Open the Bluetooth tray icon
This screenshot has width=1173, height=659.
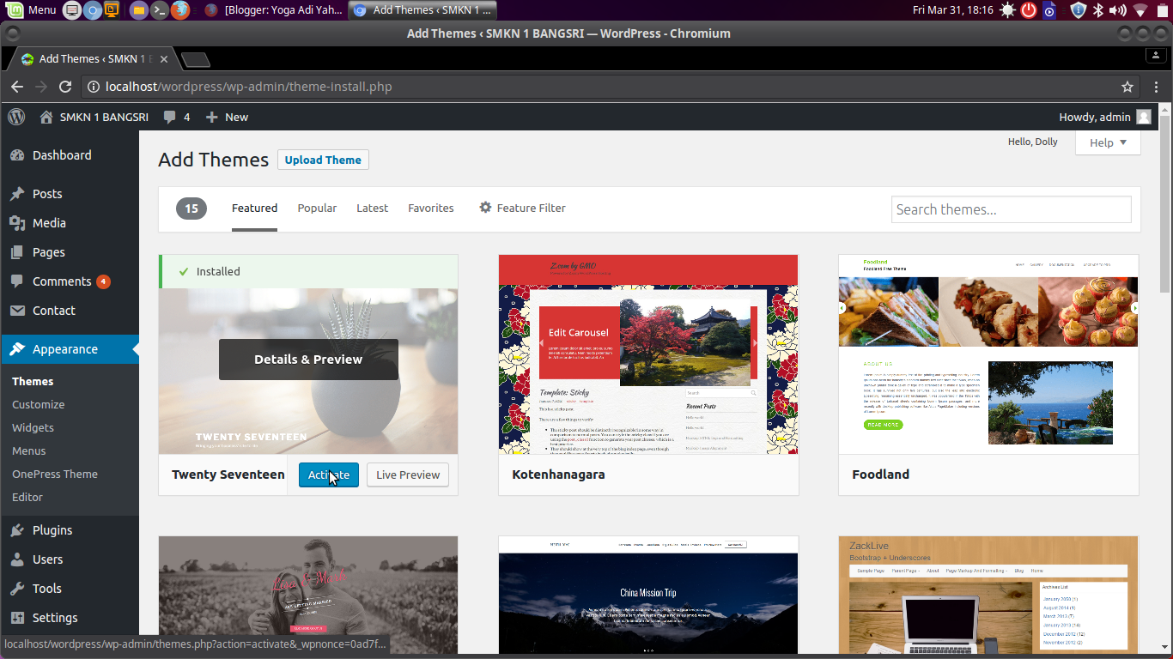click(1097, 10)
